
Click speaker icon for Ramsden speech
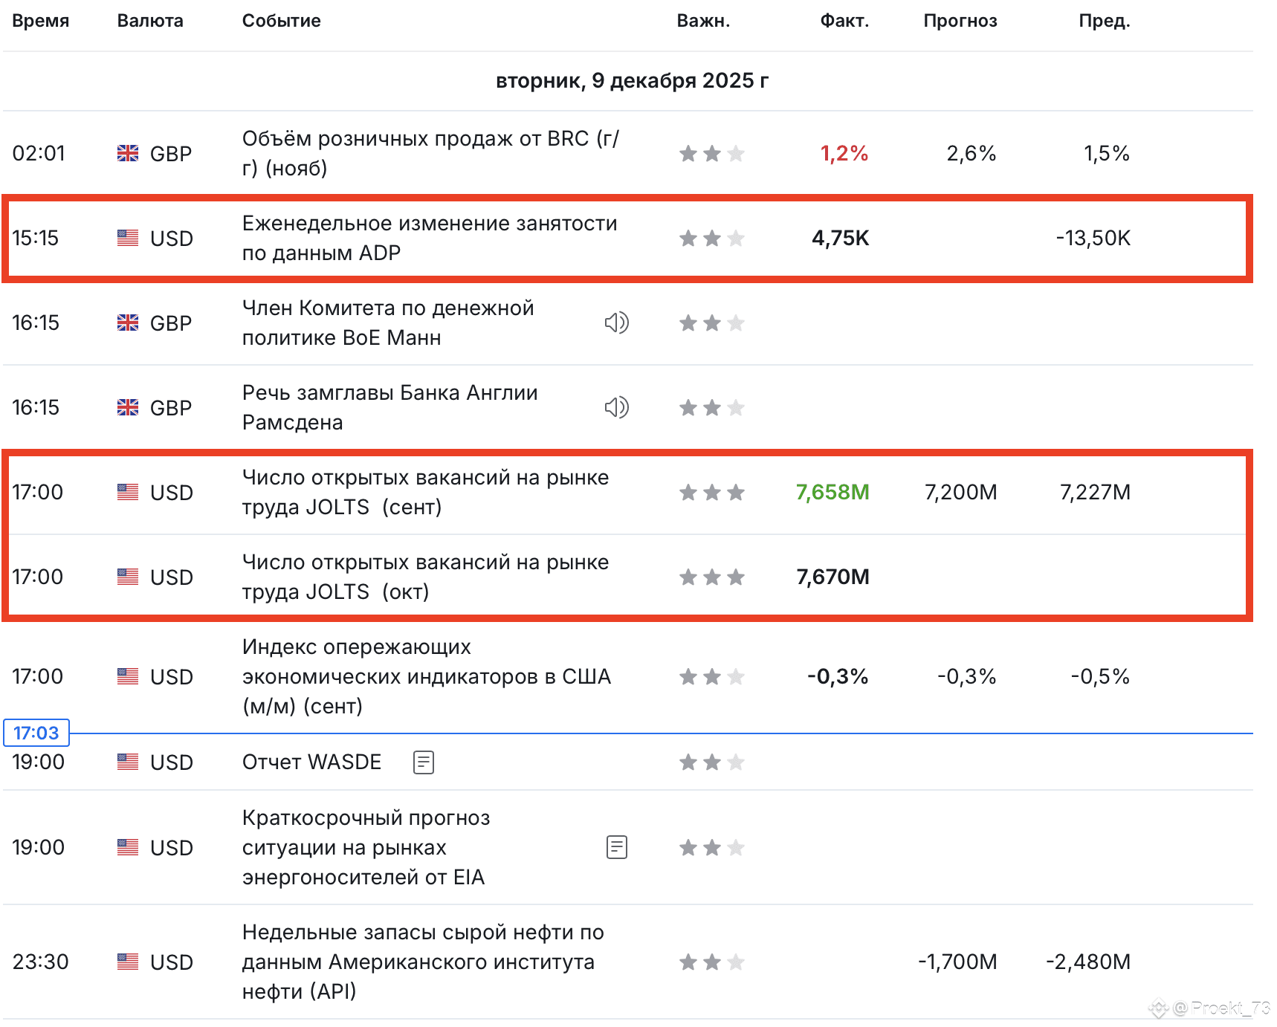pyautogui.click(x=616, y=407)
